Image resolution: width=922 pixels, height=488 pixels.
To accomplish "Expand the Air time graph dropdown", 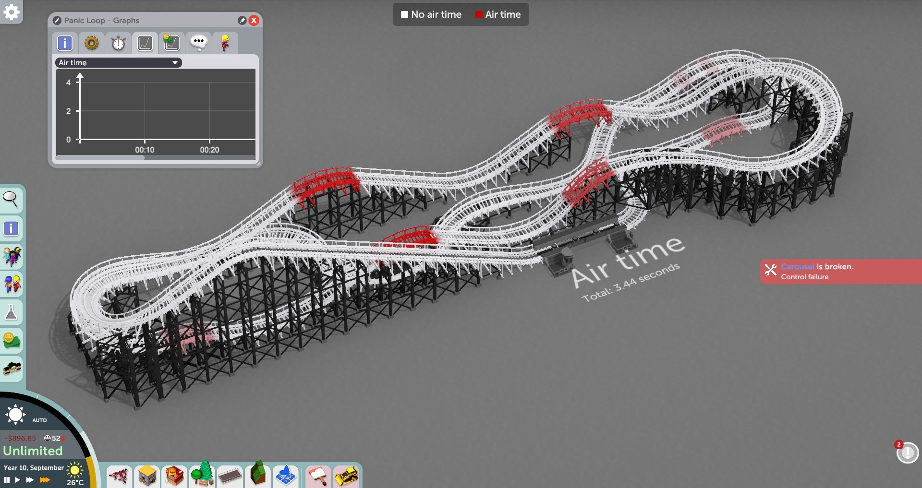I will 119,63.
